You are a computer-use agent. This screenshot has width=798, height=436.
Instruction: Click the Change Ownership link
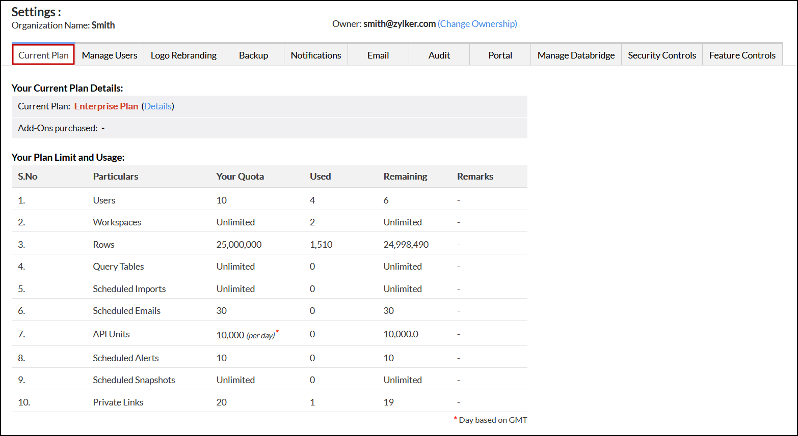[477, 24]
